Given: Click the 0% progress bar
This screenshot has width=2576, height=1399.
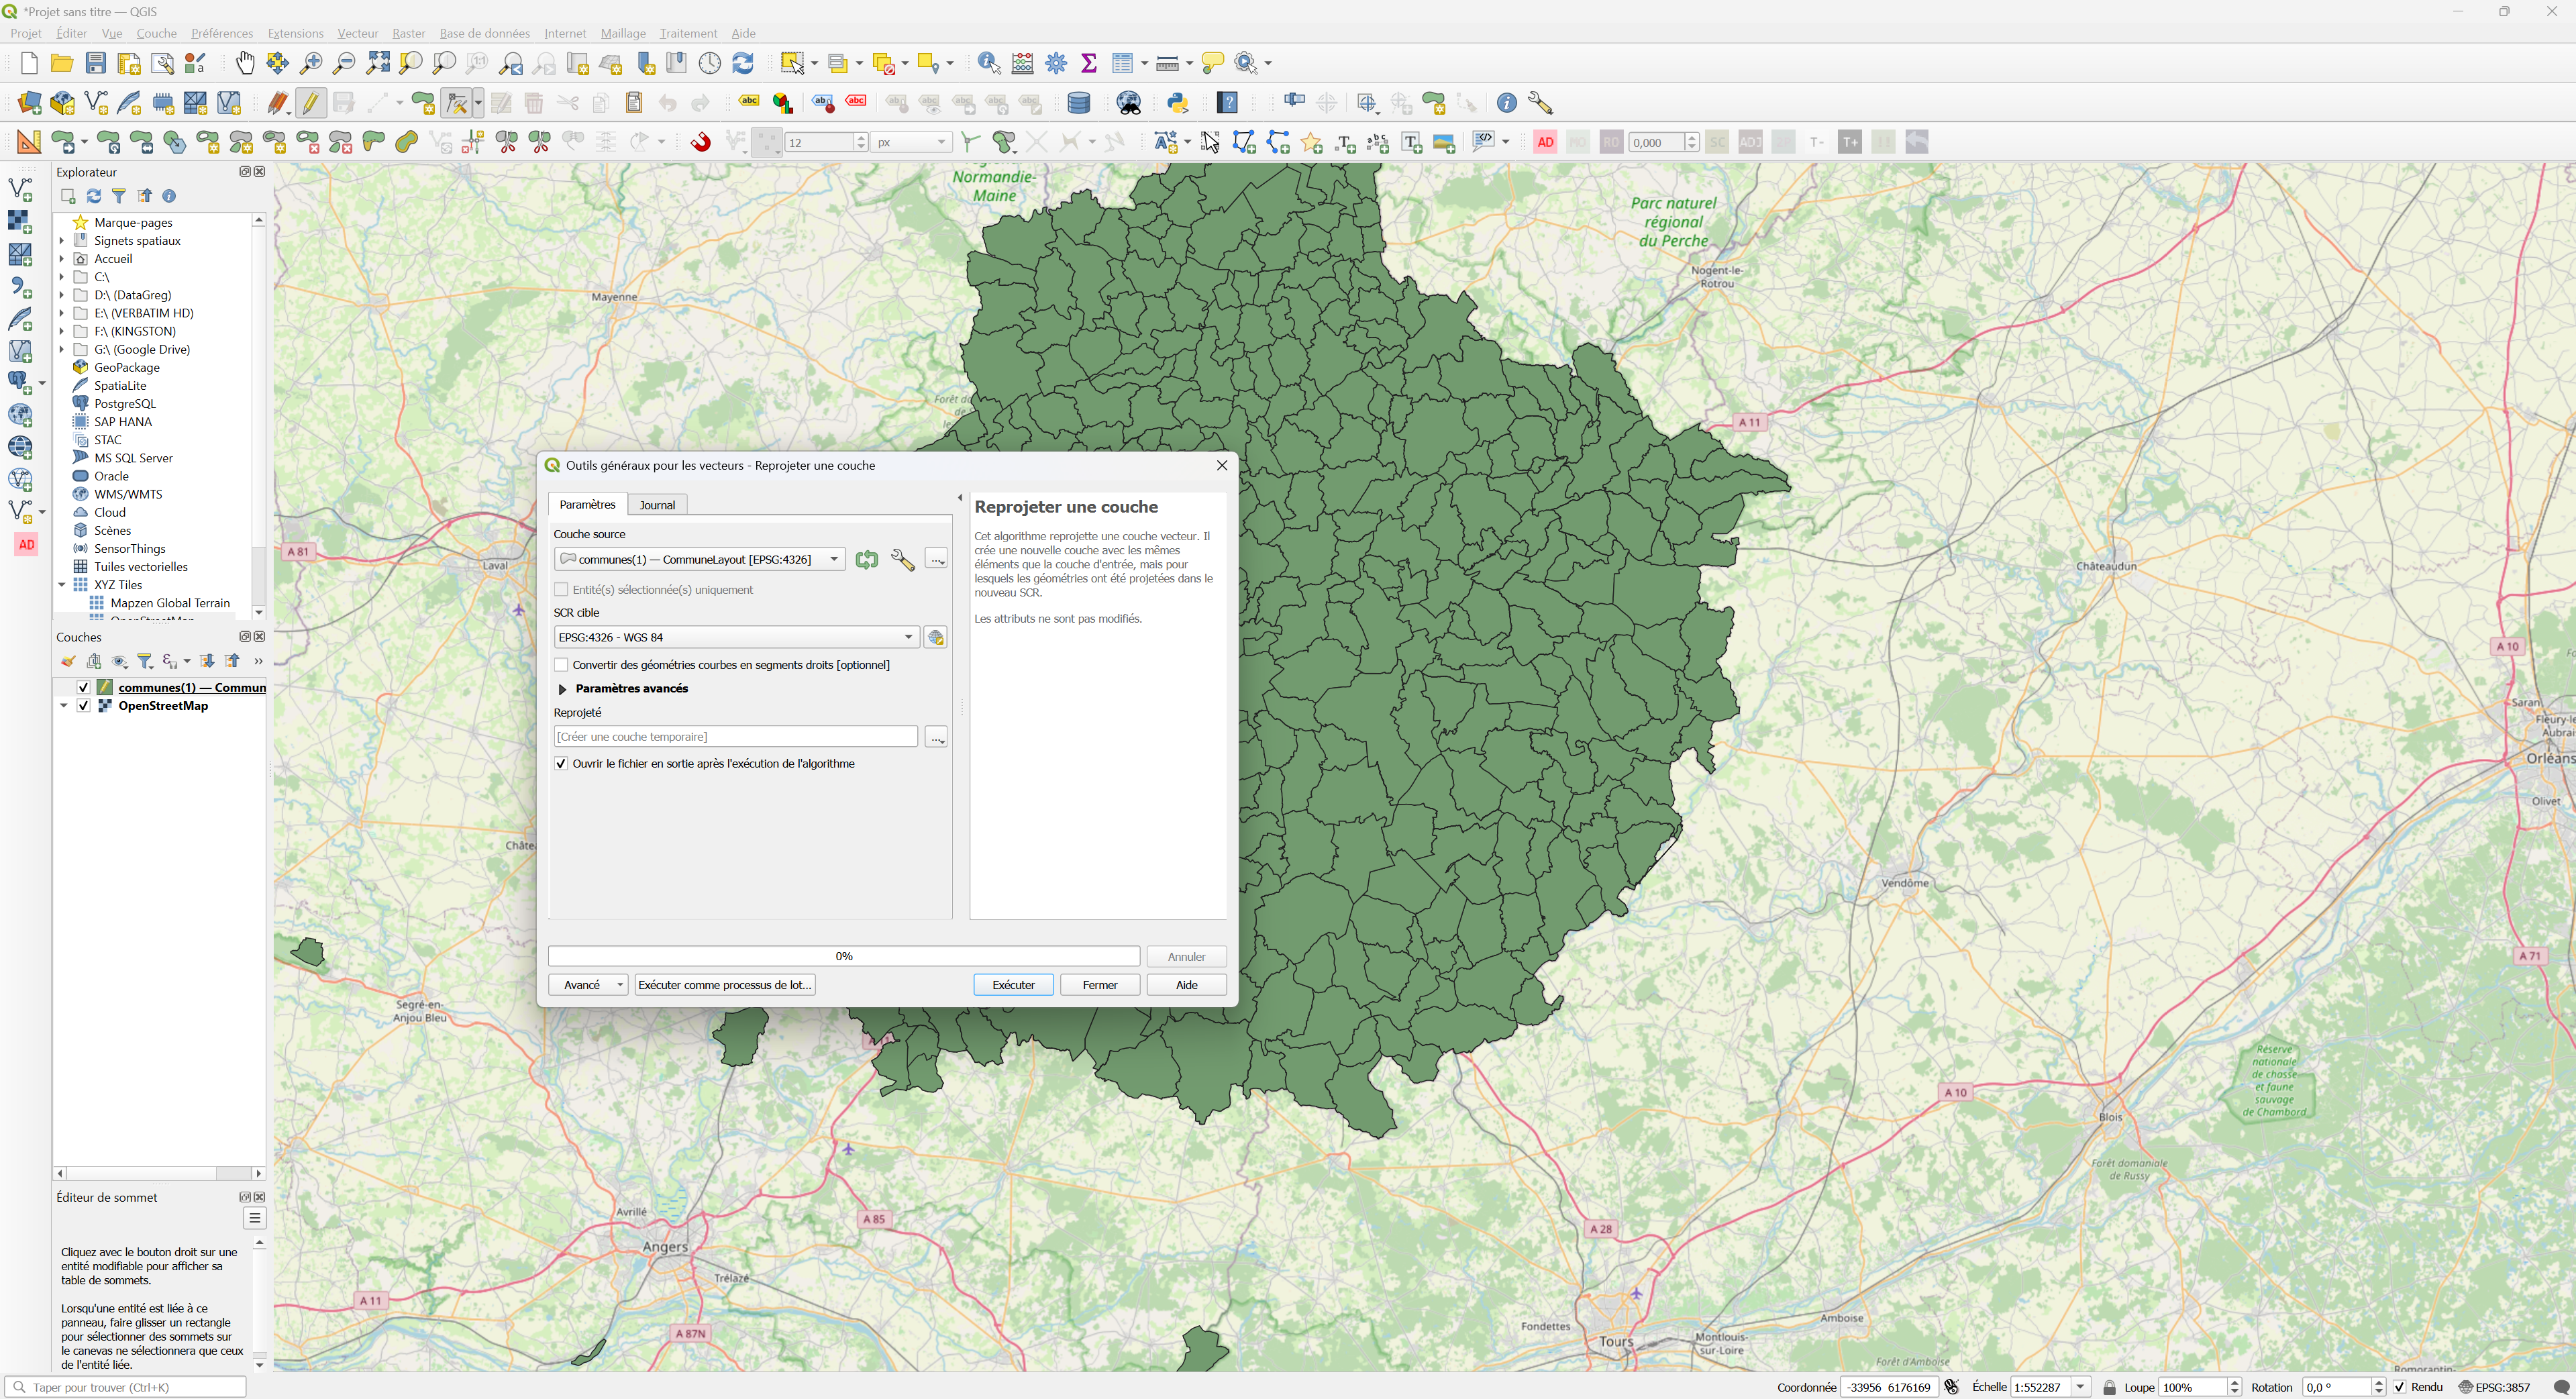Looking at the screenshot, I should coord(844,957).
